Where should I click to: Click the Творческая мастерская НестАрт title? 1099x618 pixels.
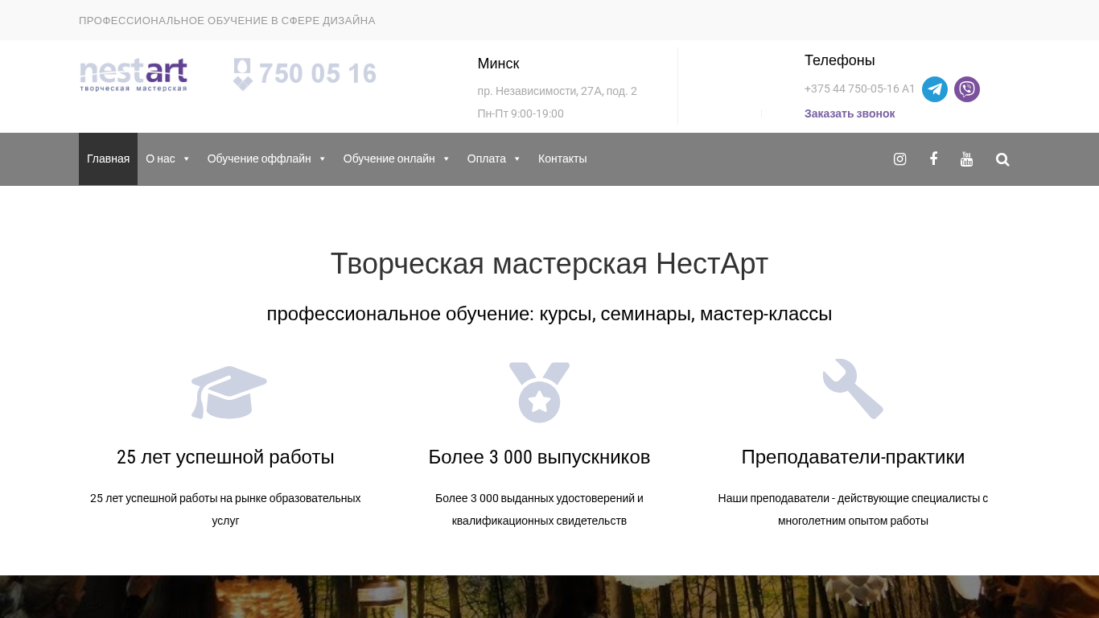[549, 264]
